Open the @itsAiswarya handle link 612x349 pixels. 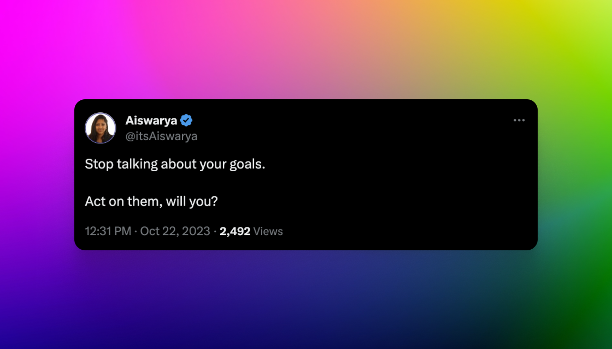pos(161,136)
